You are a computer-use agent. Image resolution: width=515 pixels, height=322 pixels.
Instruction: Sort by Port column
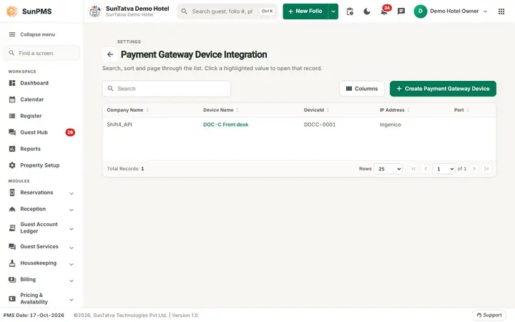pos(462,110)
